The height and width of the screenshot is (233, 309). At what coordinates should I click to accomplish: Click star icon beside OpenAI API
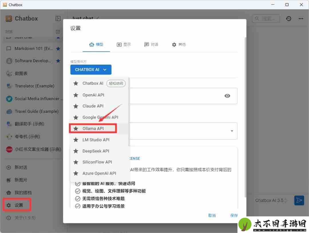pos(76,95)
